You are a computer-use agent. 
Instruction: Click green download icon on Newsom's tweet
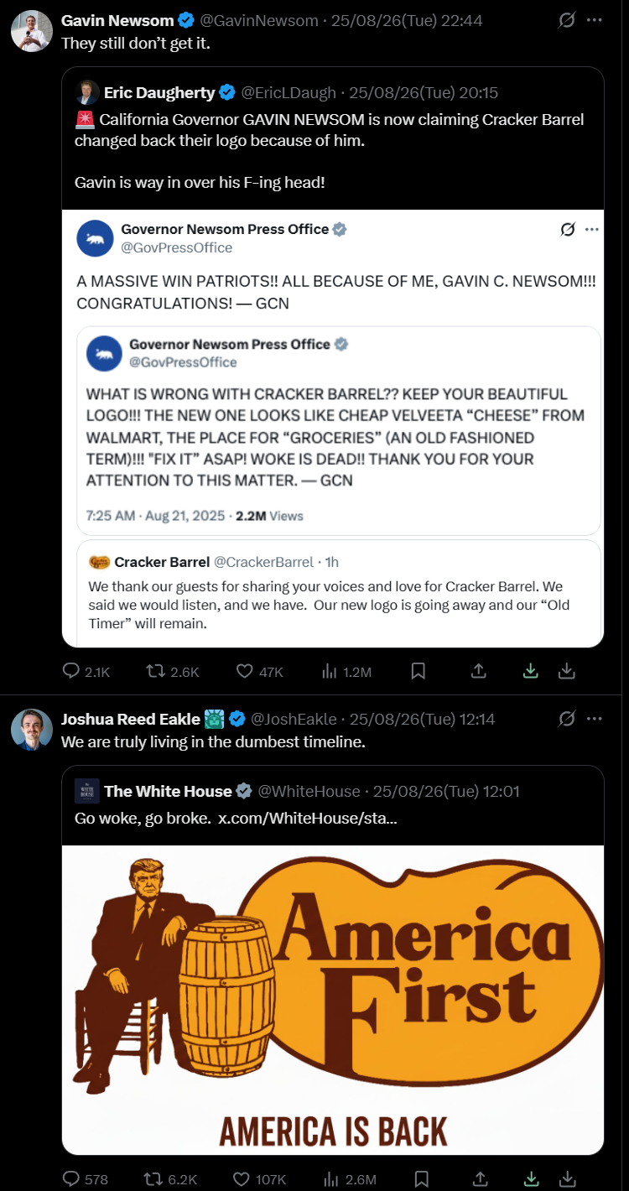click(530, 671)
